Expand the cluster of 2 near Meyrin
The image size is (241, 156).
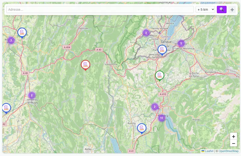coord(146,33)
